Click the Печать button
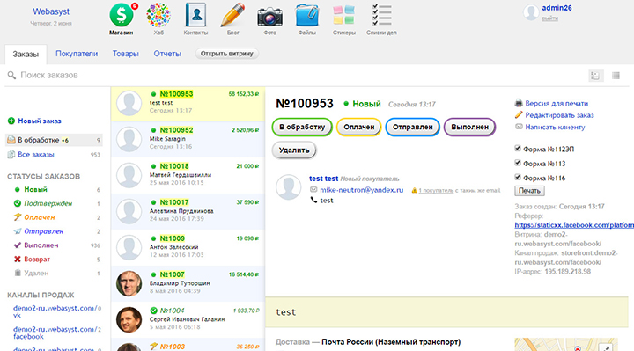This screenshot has height=351, width=634. click(x=529, y=191)
